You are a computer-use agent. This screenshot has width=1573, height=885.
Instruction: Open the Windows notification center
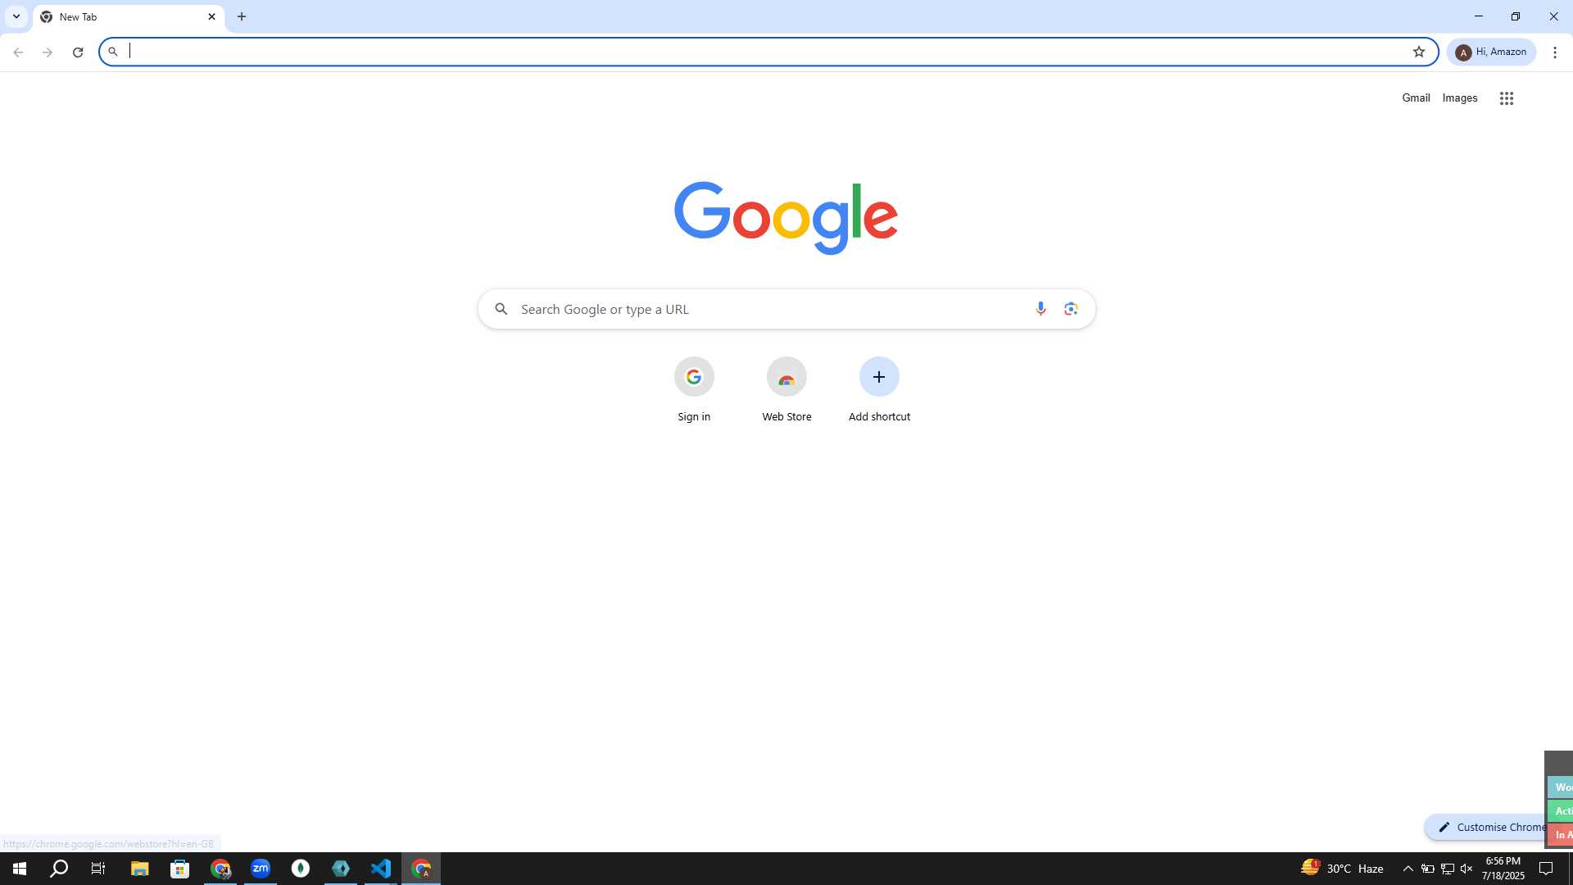1546,869
